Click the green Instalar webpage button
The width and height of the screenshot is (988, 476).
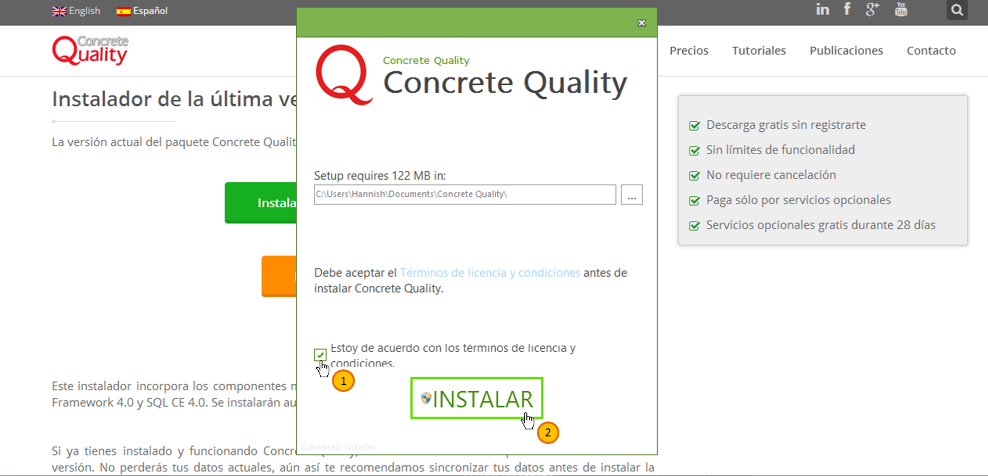click(x=261, y=203)
